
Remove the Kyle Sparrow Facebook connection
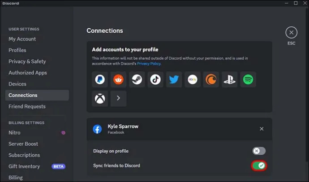[x=262, y=129]
